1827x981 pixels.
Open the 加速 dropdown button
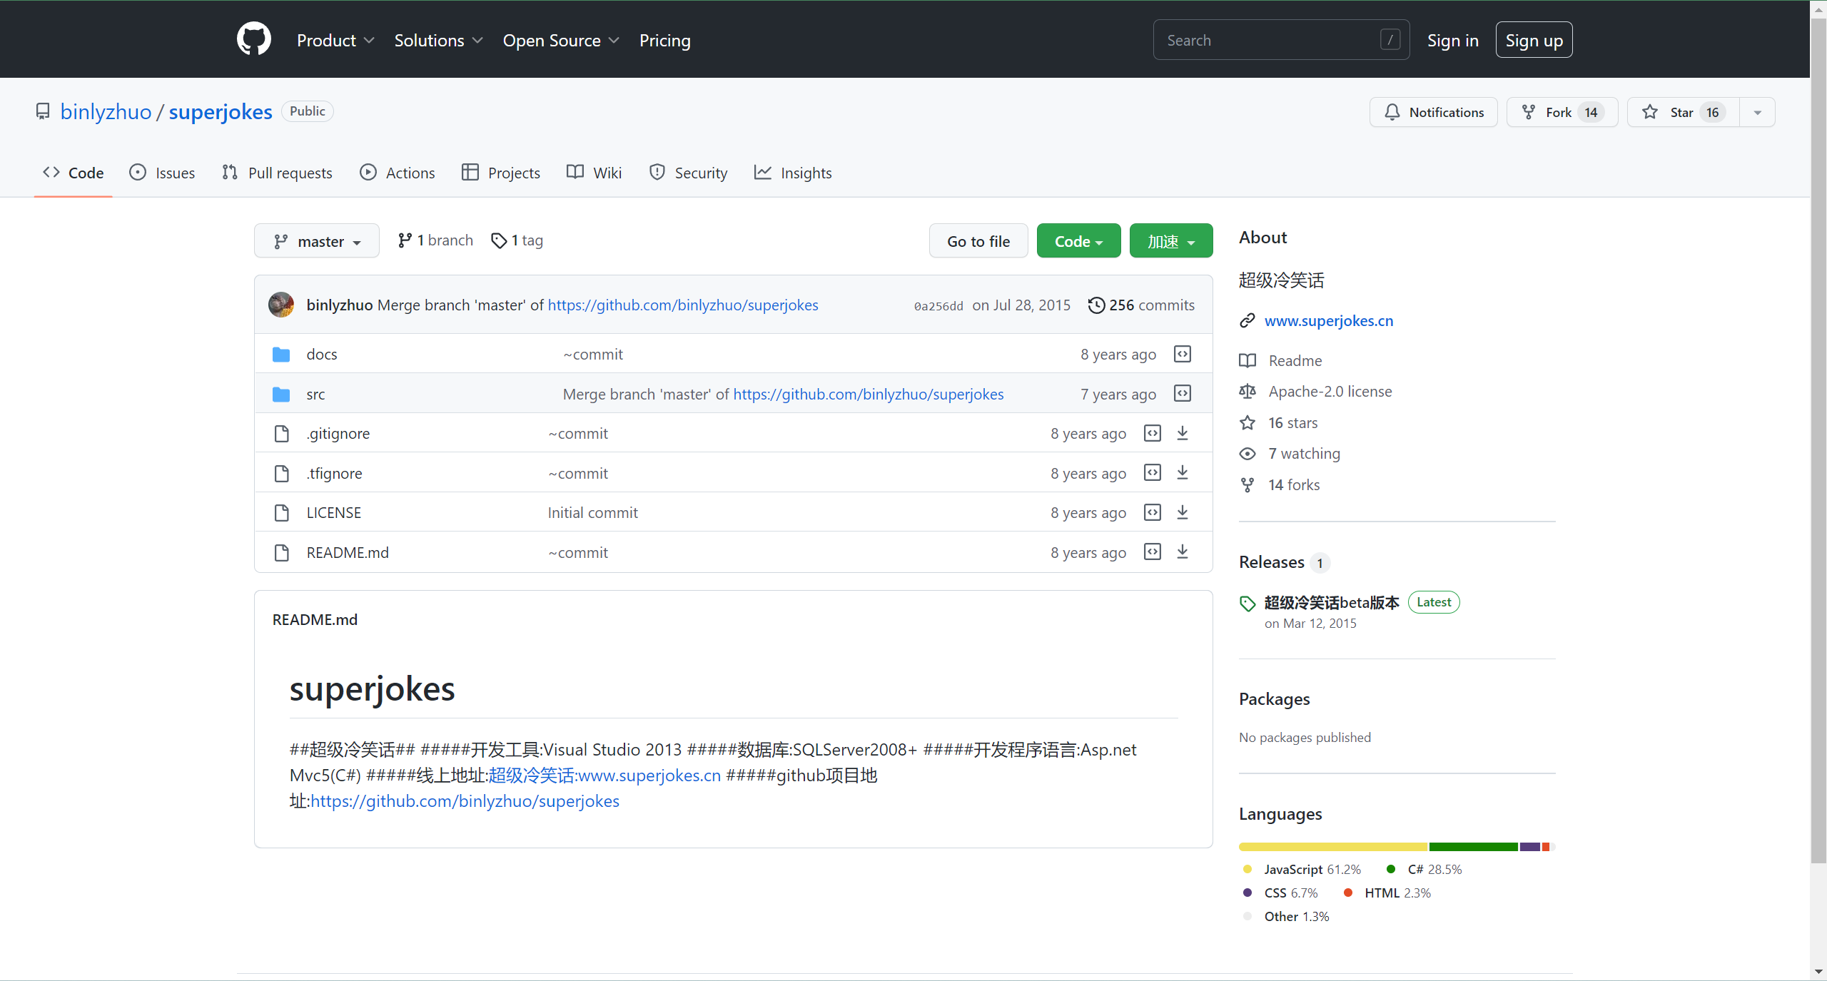(x=1171, y=241)
